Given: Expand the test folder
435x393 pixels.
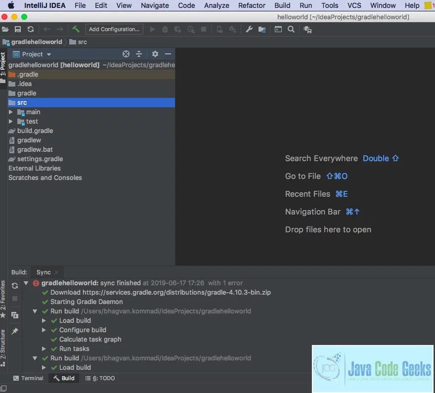Looking at the screenshot, I should 10,121.
